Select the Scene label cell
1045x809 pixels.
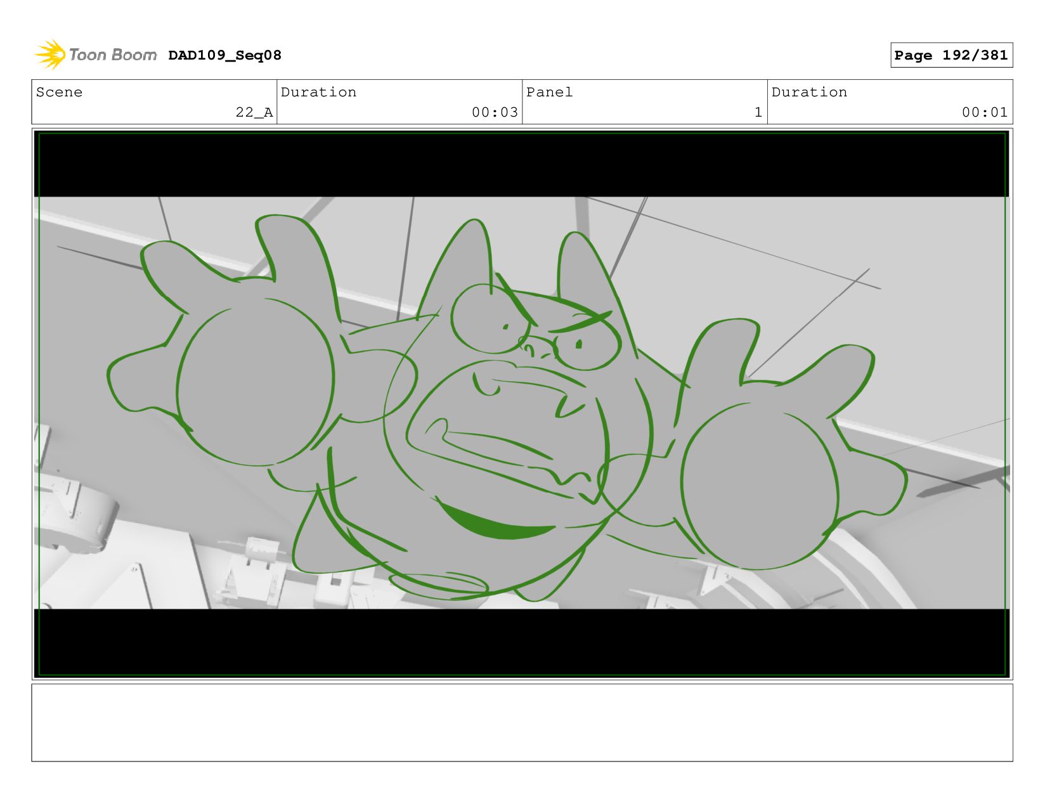click(x=154, y=101)
